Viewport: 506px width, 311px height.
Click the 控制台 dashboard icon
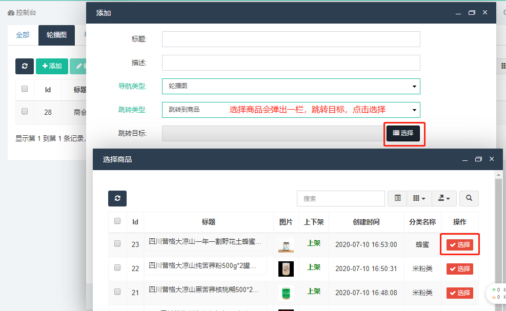pos(11,12)
